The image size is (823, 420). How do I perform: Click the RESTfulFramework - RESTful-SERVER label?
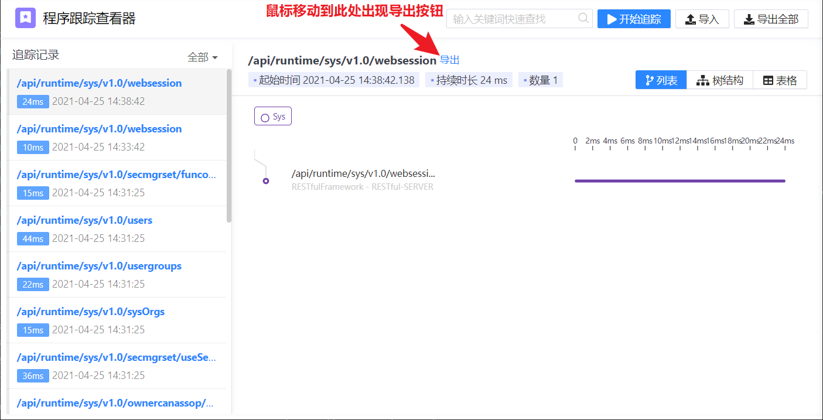tap(363, 187)
